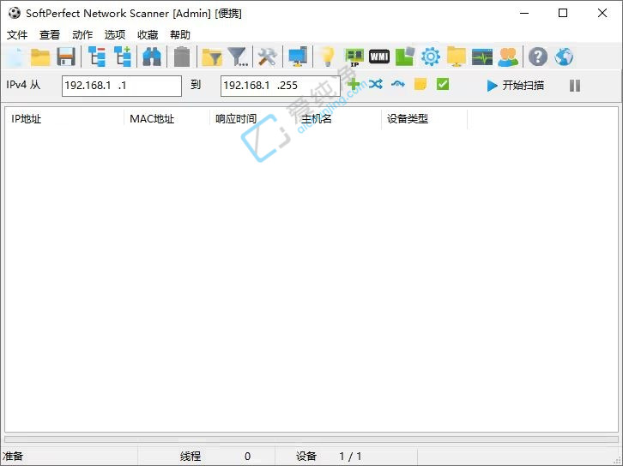Open the 帮助 menu
Screen dimensions: 623x466
click(x=180, y=35)
